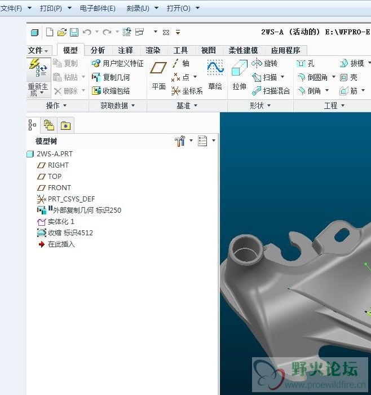Select the 点 datum point tool
The image size is (371, 395).
click(x=181, y=77)
